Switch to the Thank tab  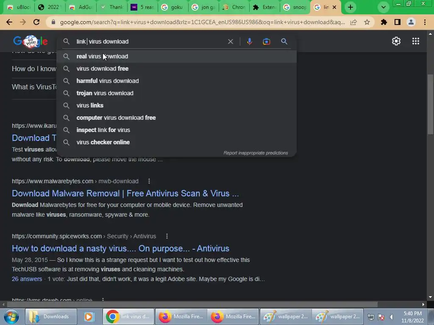click(112, 7)
